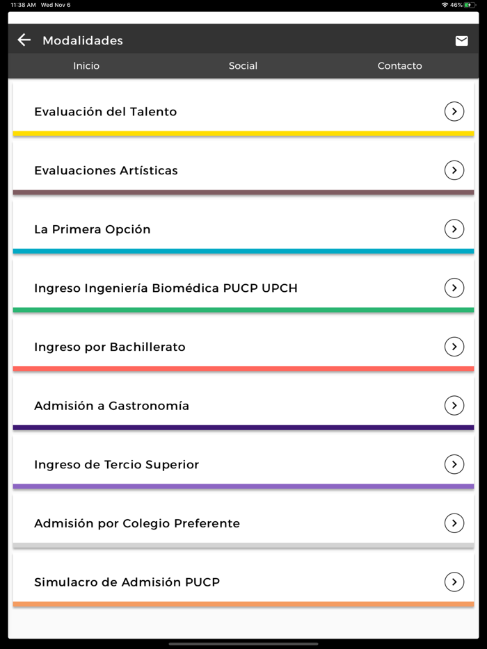Tap the home indicator bar at the bottom
Image resolution: width=487 pixels, height=649 pixels.
click(243, 644)
